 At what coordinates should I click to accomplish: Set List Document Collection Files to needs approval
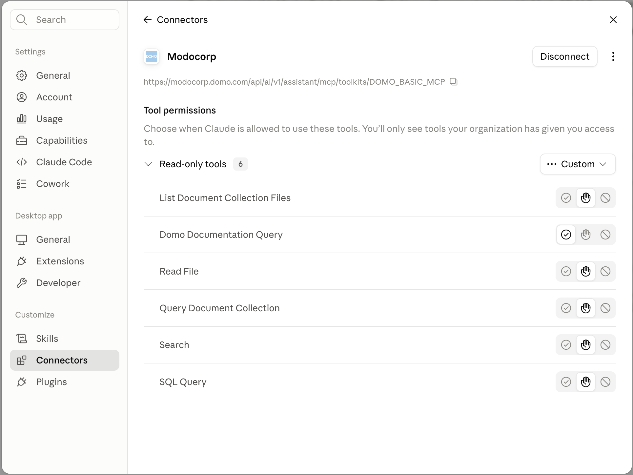pyautogui.click(x=586, y=198)
